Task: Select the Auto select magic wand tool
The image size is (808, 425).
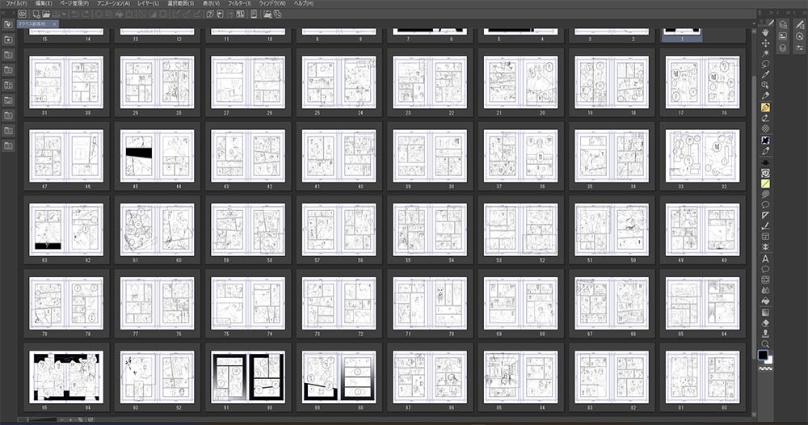Action: pos(765,53)
